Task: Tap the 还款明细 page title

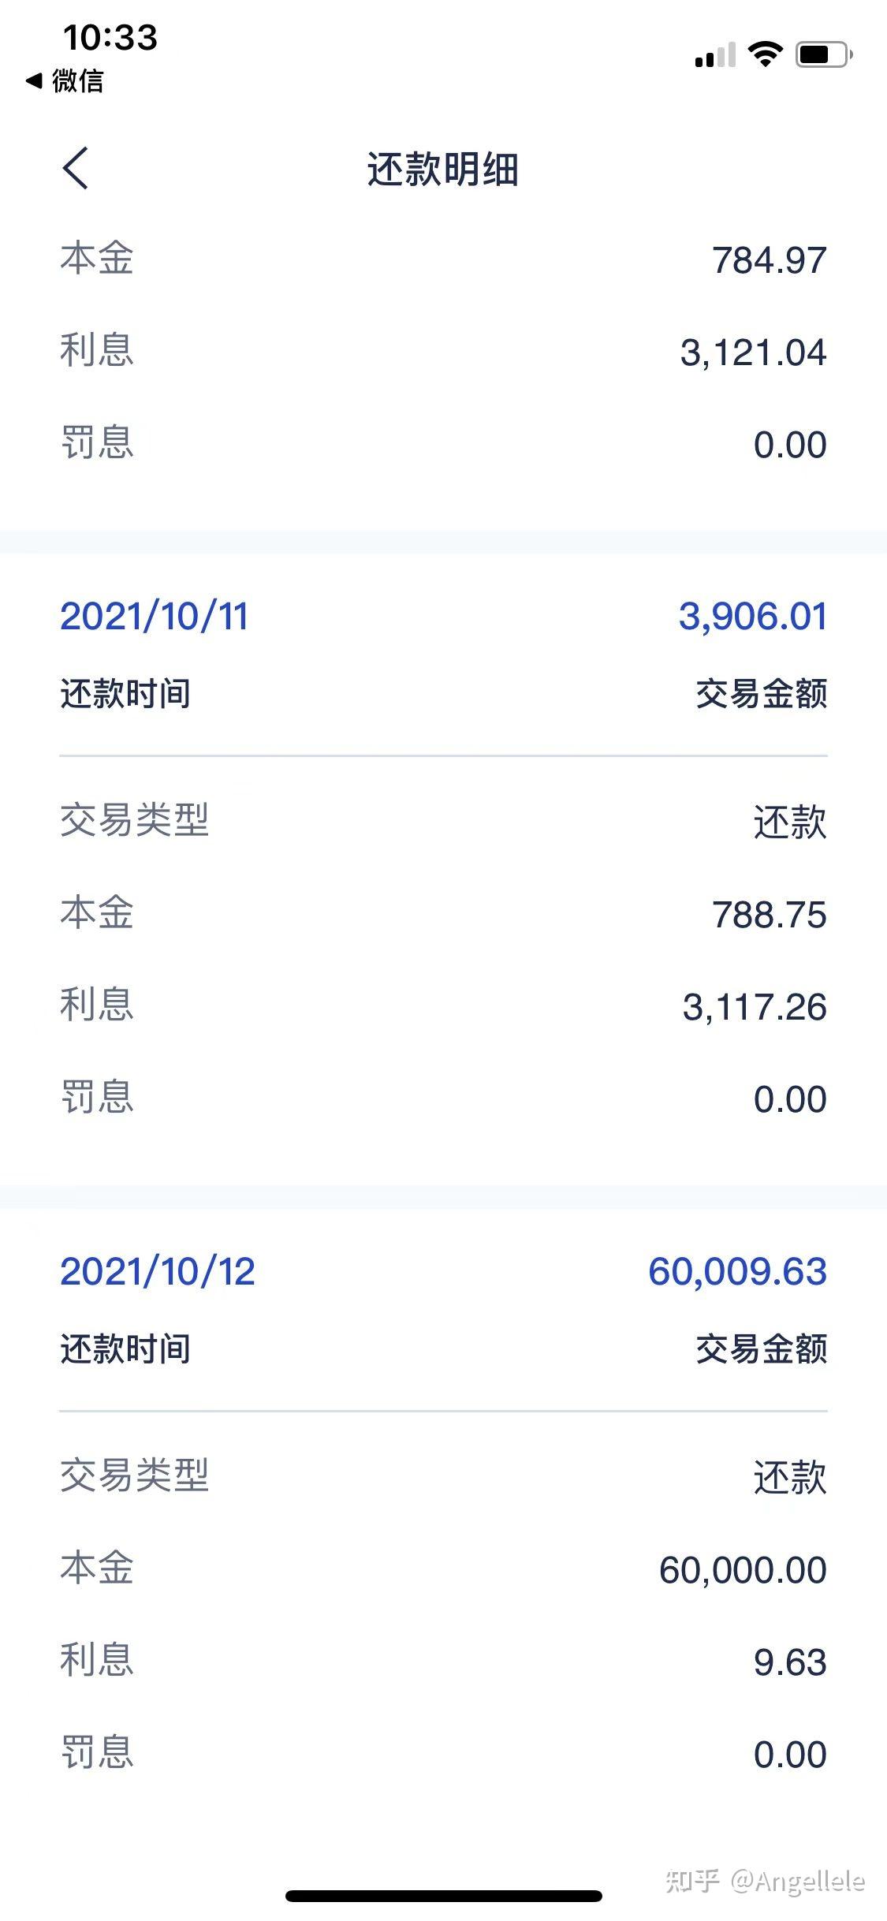Action: 443,169
